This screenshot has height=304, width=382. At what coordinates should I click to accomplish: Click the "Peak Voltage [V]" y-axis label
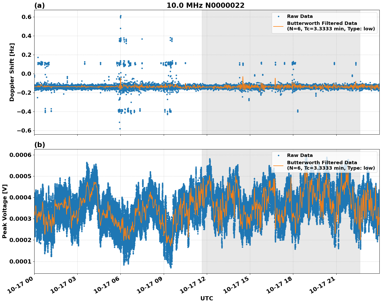pyautogui.click(x=5, y=211)
